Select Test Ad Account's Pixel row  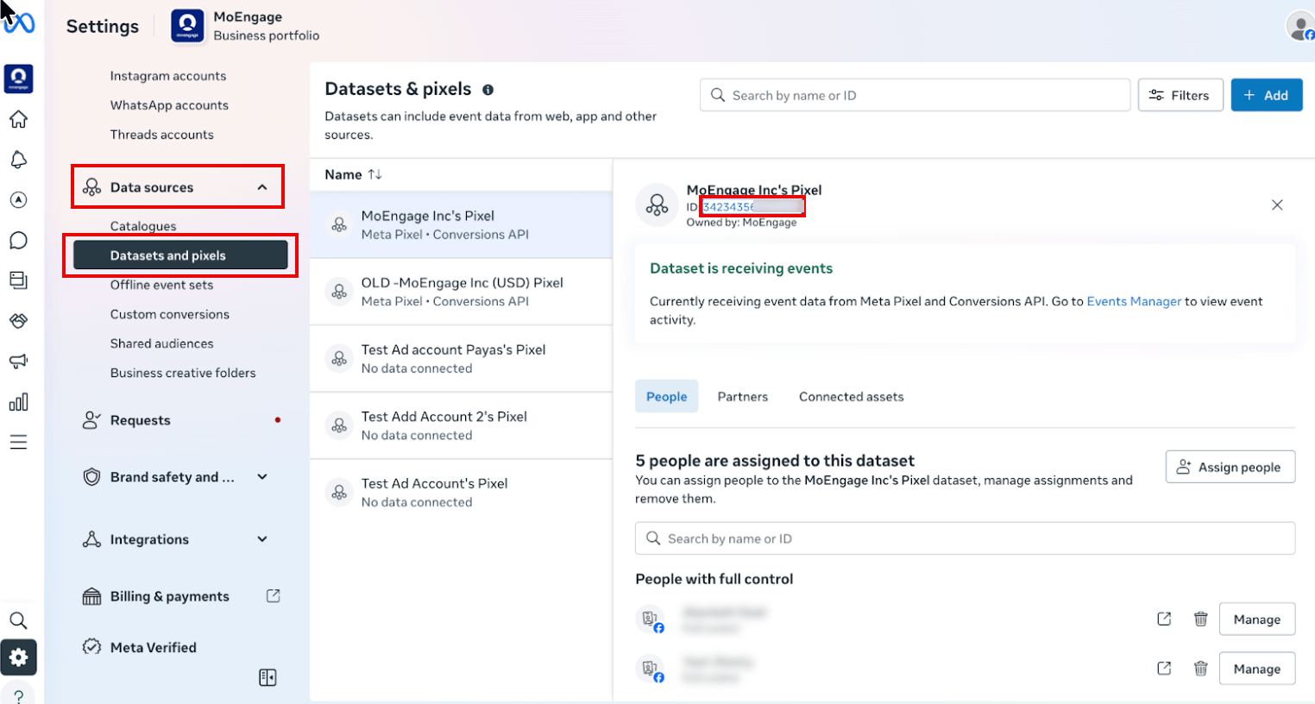462,493
